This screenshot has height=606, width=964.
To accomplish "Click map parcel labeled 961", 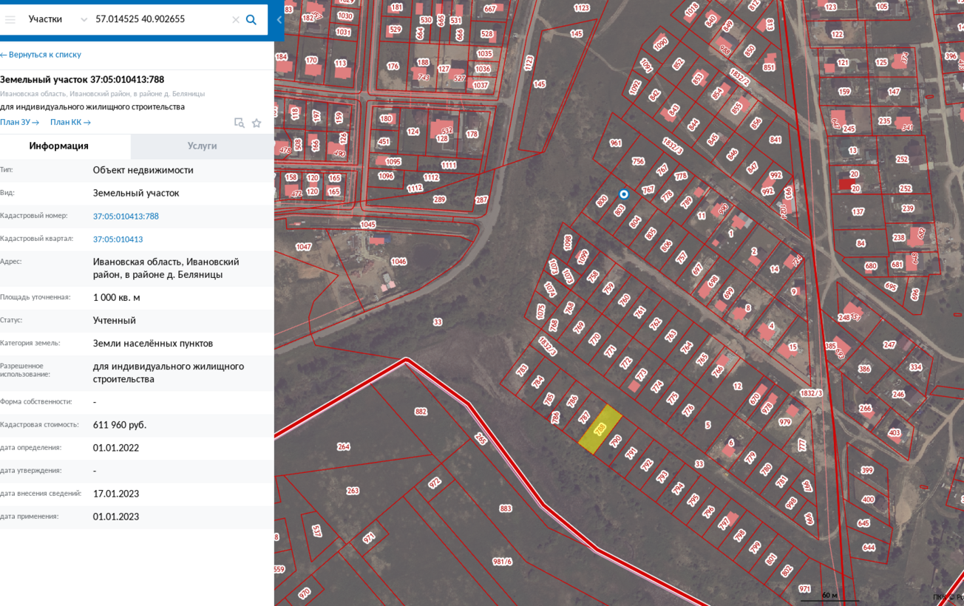I will click(616, 143).
